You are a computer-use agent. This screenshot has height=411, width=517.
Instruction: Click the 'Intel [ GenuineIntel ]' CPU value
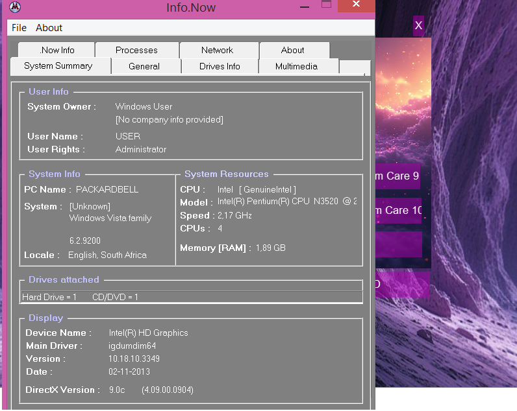pyautogui.click(x=257, y=189)
